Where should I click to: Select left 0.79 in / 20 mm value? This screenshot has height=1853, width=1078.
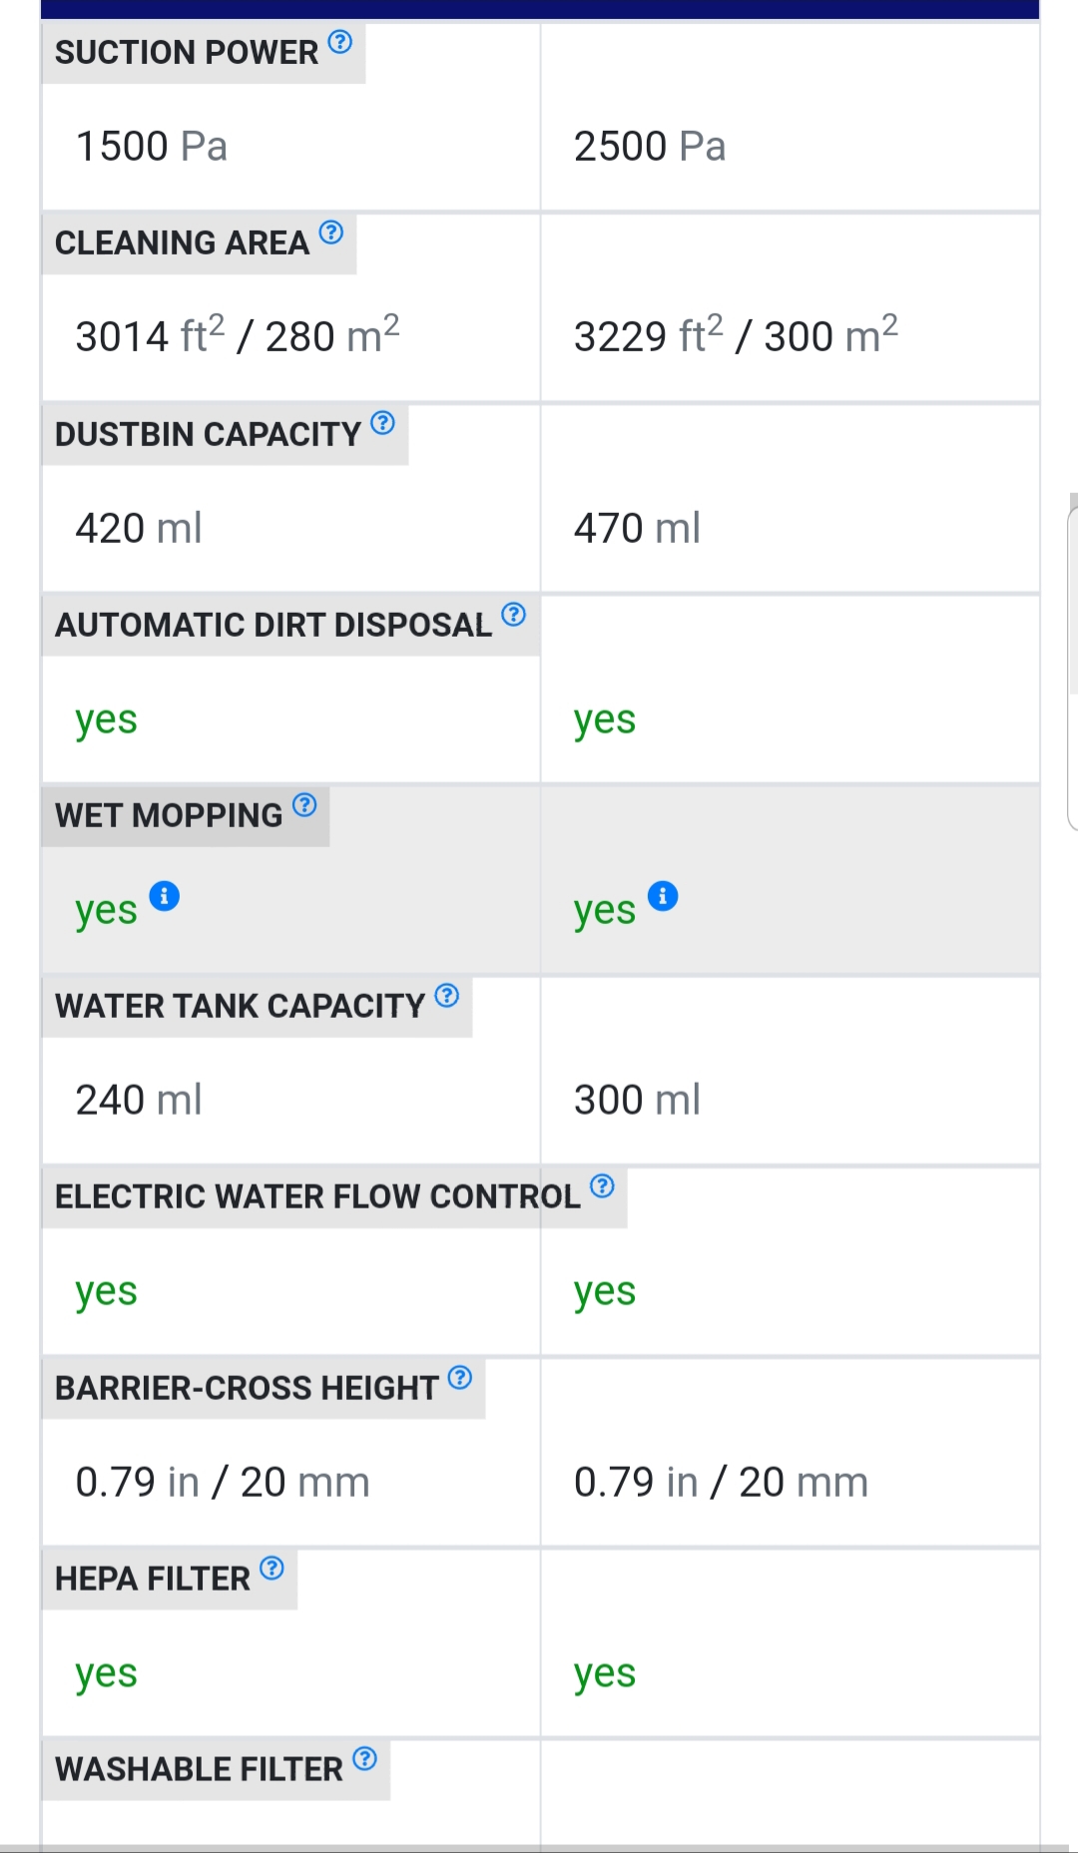click(223, 1482)
